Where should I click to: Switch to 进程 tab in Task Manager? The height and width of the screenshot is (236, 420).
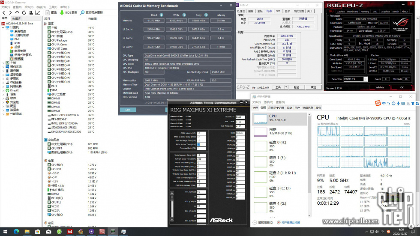click(x=255, y=108)
